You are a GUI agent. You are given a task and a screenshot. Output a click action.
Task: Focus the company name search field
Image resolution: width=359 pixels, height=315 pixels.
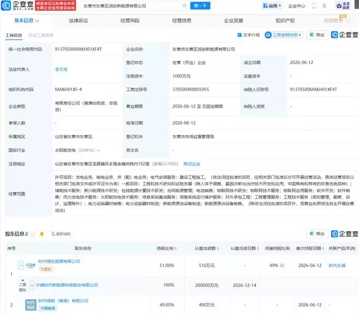(x=133, y=6)
